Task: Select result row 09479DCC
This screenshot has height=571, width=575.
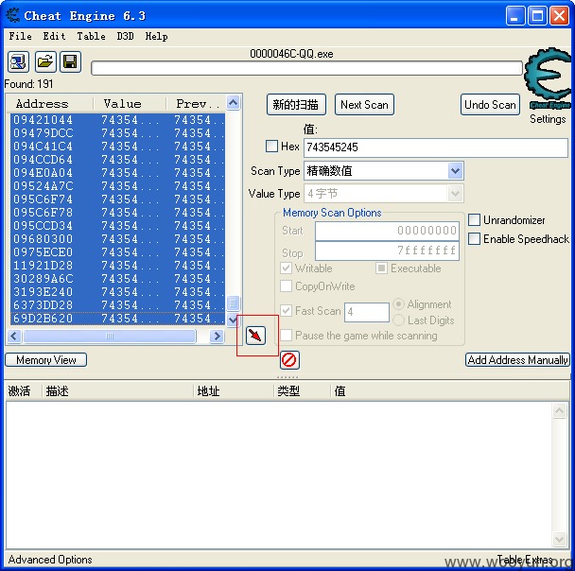Action: [x=117, y=133]
